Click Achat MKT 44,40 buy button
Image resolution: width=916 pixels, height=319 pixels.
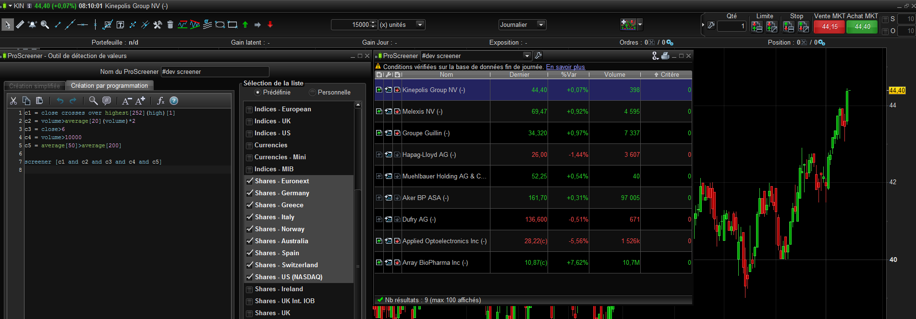pos(862,27)
